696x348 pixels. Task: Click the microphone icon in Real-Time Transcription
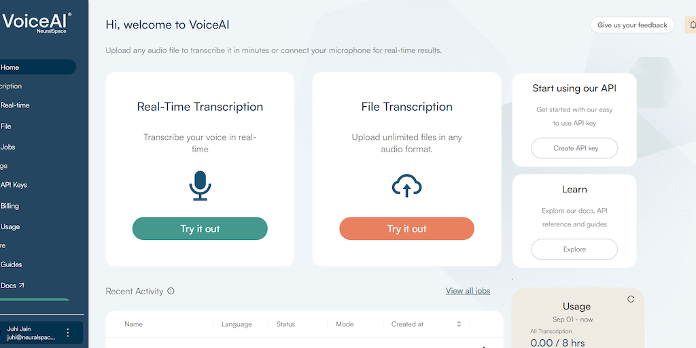[200, 186]
